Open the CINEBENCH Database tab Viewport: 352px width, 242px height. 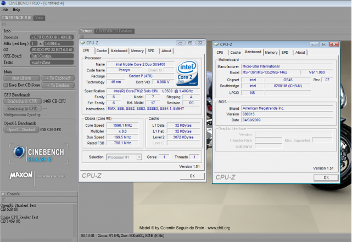tap(114, 31)
